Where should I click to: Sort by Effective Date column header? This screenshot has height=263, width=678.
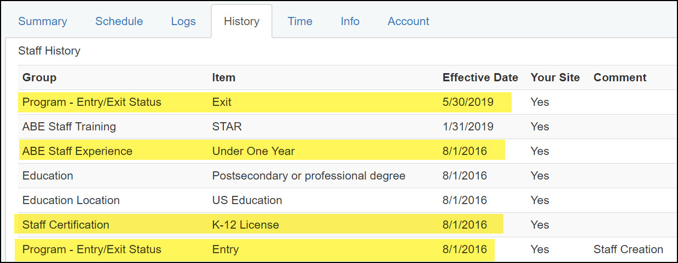tap(480, 77)
